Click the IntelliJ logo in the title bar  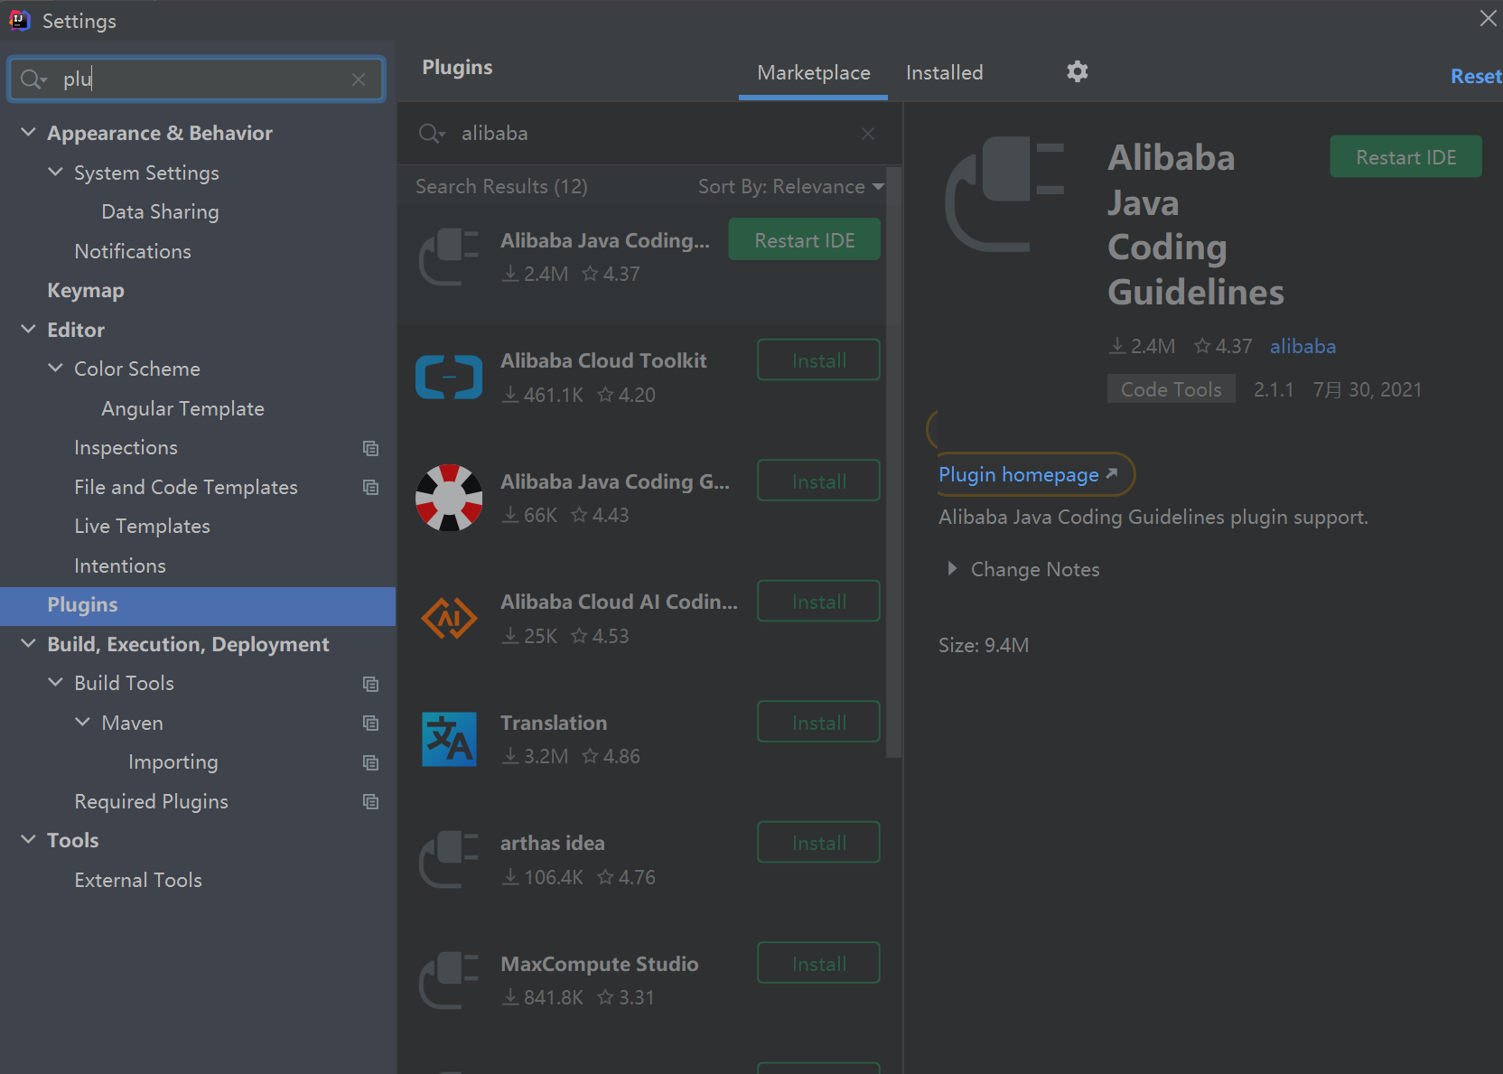click(x=19, y=20)
